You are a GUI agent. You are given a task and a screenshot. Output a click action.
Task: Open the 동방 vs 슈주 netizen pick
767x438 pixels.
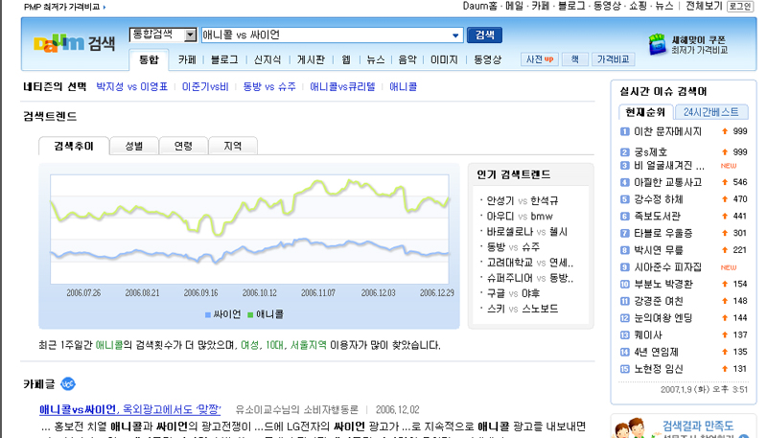(269, 86)
